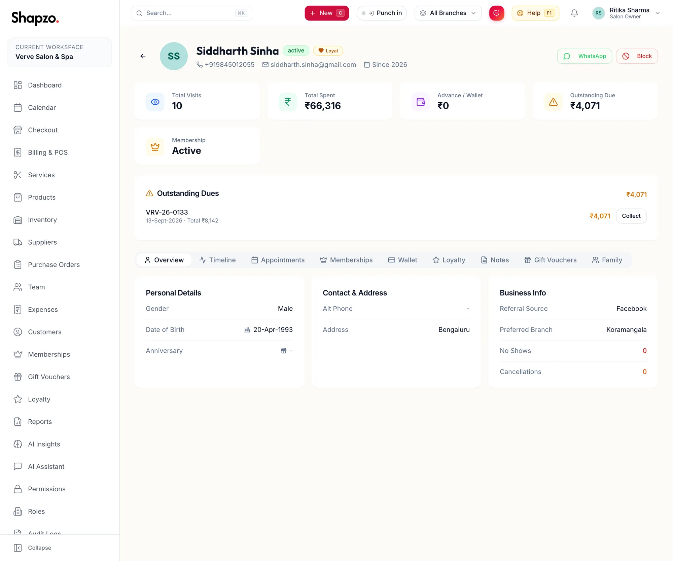The width and height of the screenshot is (673, 561).
Task: Click the phone number +919845012055
Action: 229,65
